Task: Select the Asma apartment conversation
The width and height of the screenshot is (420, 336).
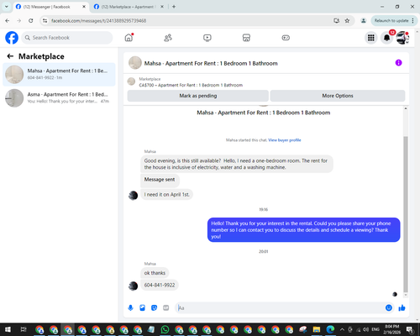Action: point(59,98)
